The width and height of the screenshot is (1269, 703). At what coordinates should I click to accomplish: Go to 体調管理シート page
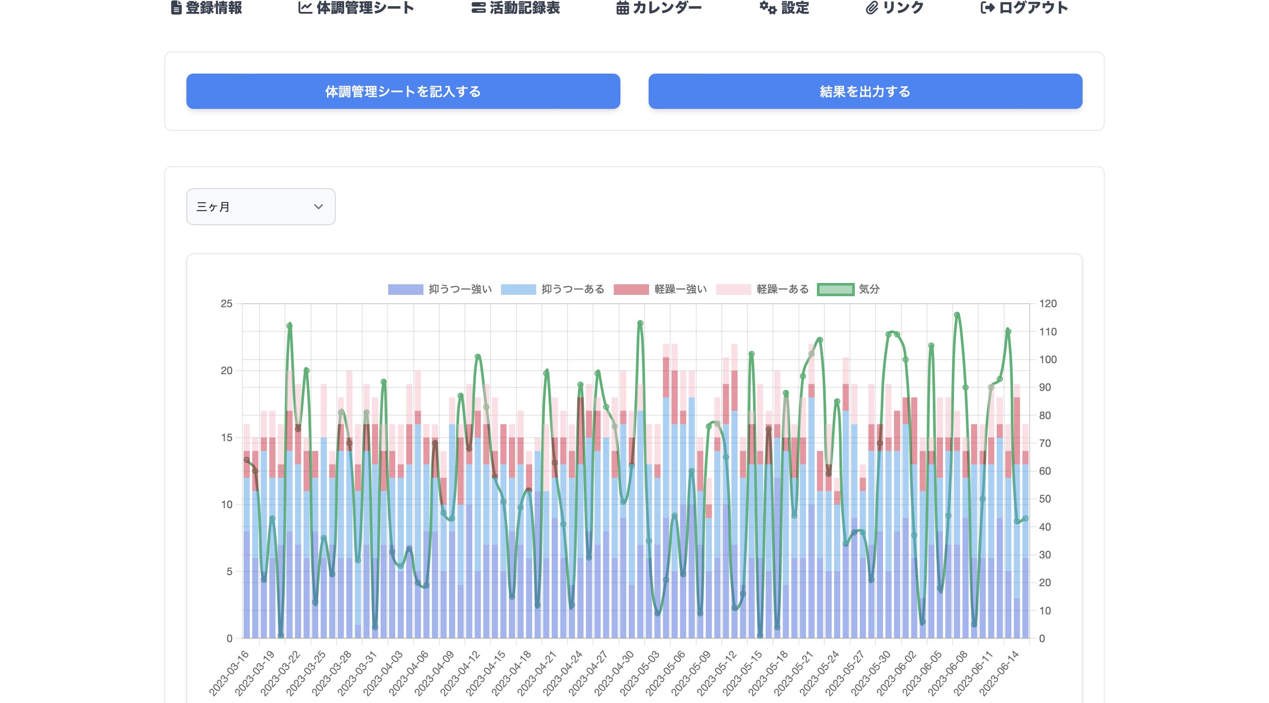pyautogui.click(x=356, y=7)
